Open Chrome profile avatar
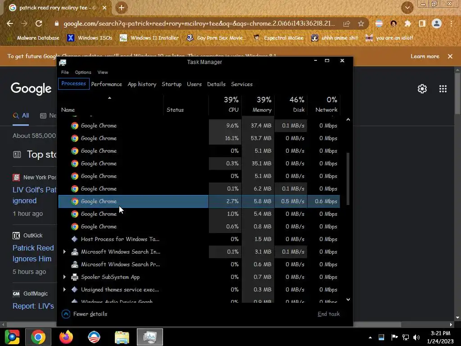This screenshot has width=461, height=346. [437, 23]
